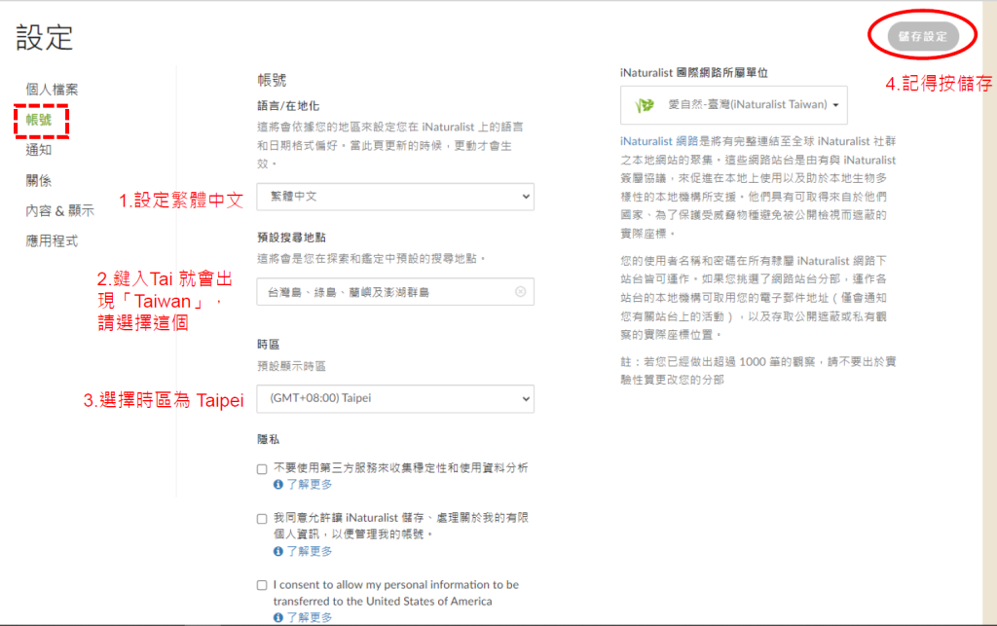
Task: Go to 通知 settings section
Action: pyautogui.click(x=39, y=150)
